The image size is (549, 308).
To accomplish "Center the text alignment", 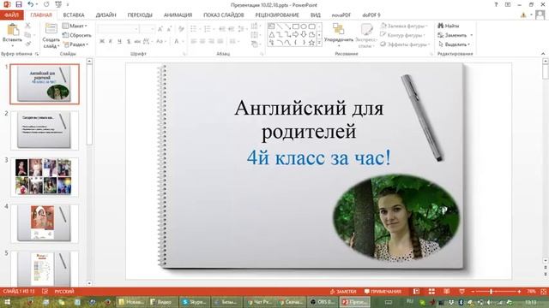I will (202, 41).
